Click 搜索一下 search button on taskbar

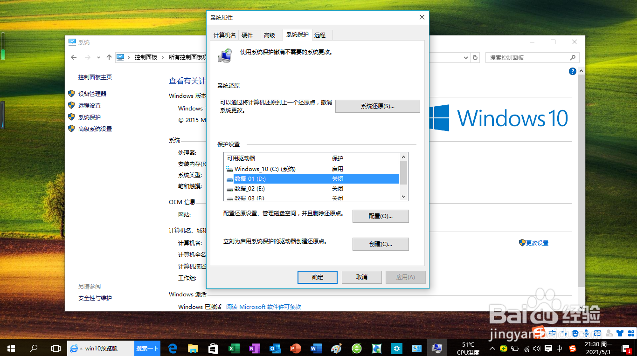[147, 348]
